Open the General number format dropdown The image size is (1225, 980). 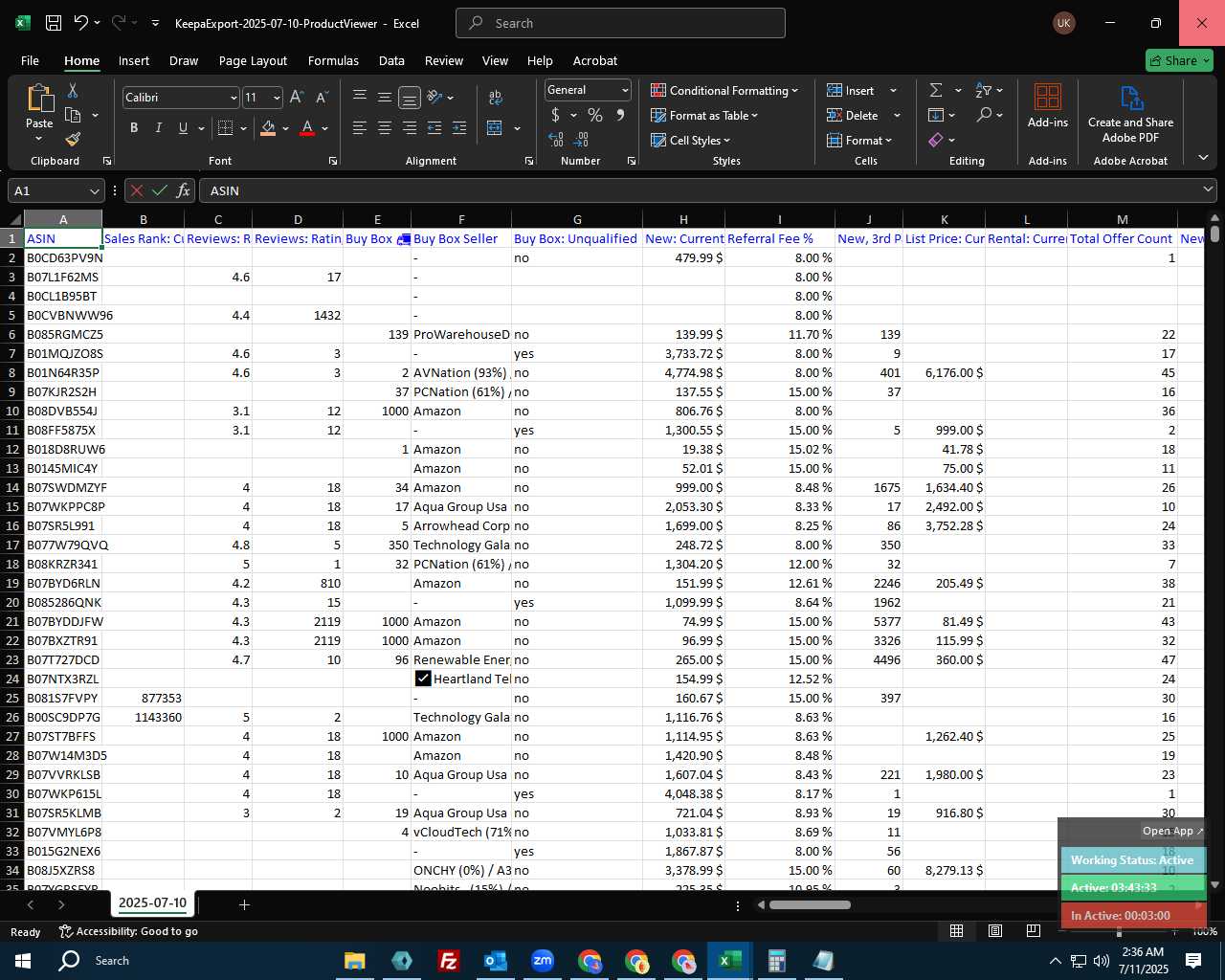point(625,90)
